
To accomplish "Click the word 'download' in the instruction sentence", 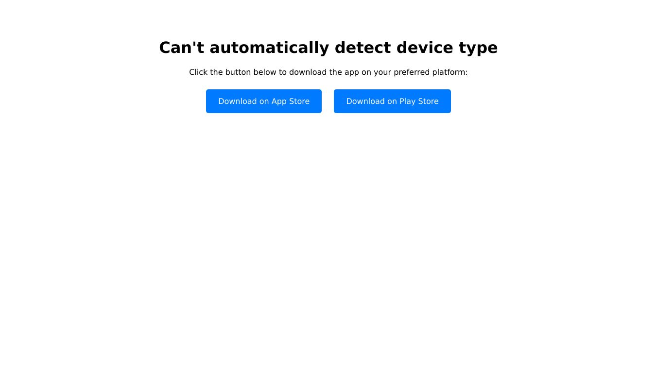I will click(308, 72).
